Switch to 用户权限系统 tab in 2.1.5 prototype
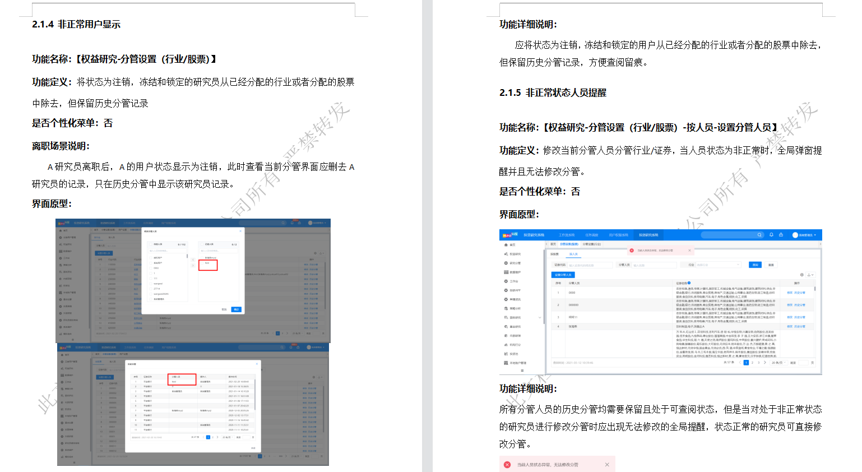The image size is (862, 472). click(x=619, y=235)
